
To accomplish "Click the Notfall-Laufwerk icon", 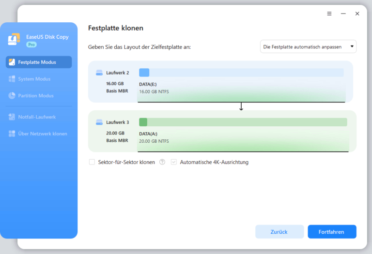I will (12, 117).
